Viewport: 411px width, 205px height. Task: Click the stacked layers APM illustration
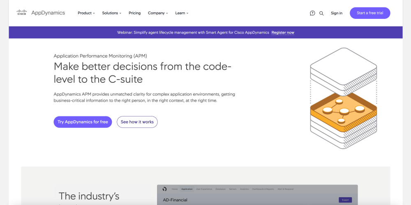pyautogui.click(x=344, y=98)
